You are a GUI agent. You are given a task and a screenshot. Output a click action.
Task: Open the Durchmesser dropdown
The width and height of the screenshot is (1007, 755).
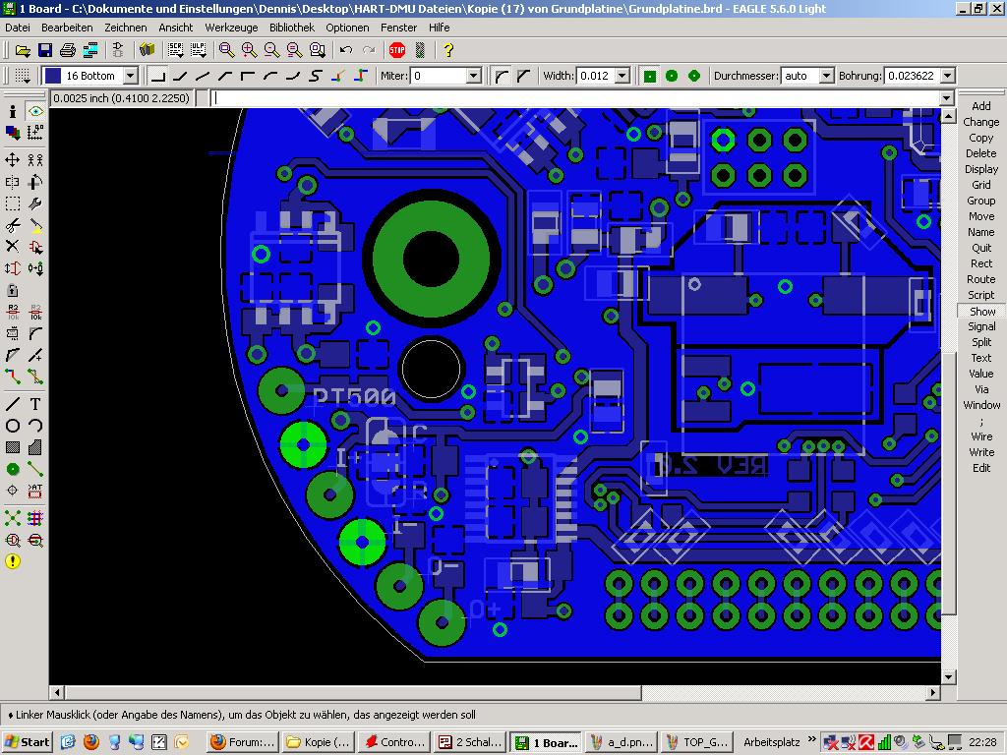(826, 76)
